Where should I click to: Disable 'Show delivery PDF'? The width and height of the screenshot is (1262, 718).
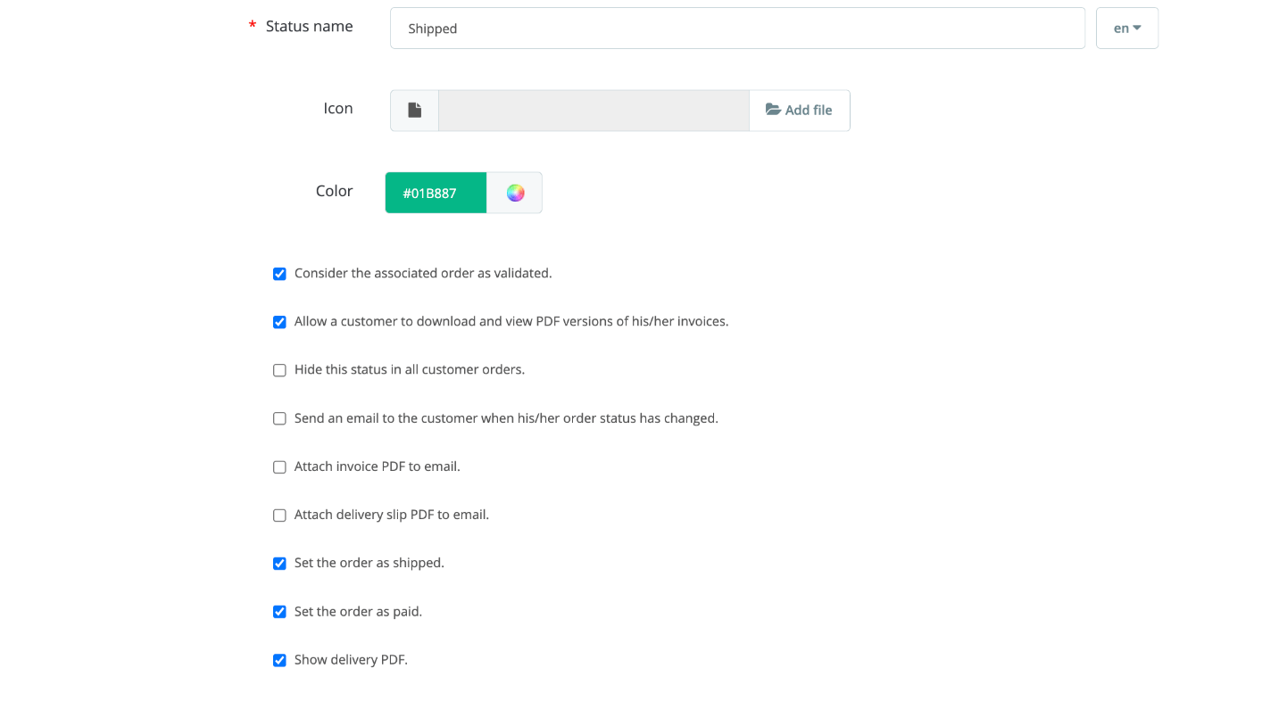279,660
